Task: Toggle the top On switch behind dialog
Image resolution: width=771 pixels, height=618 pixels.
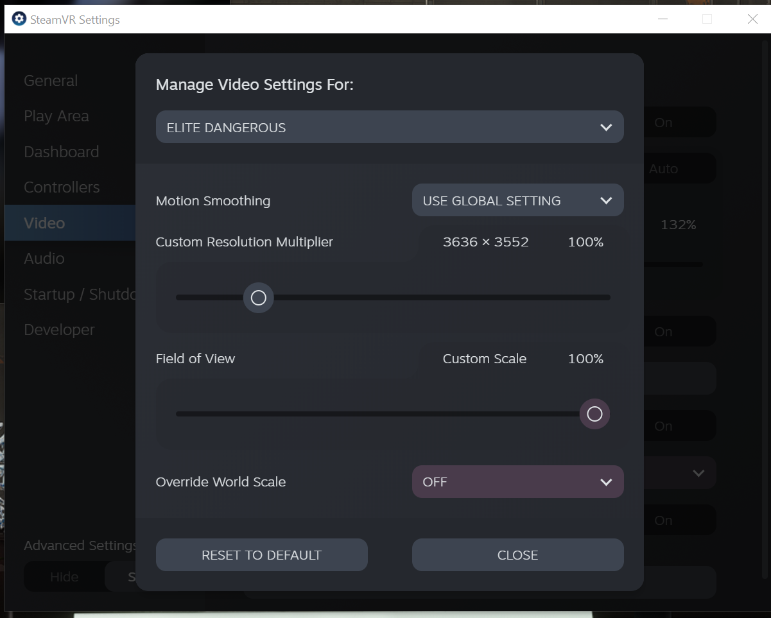Action: click(679, 122)
